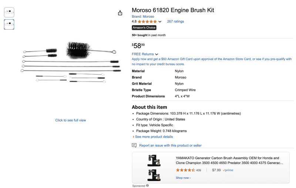Expand the FREE Returns dropdown arrow

coord(157,54)
